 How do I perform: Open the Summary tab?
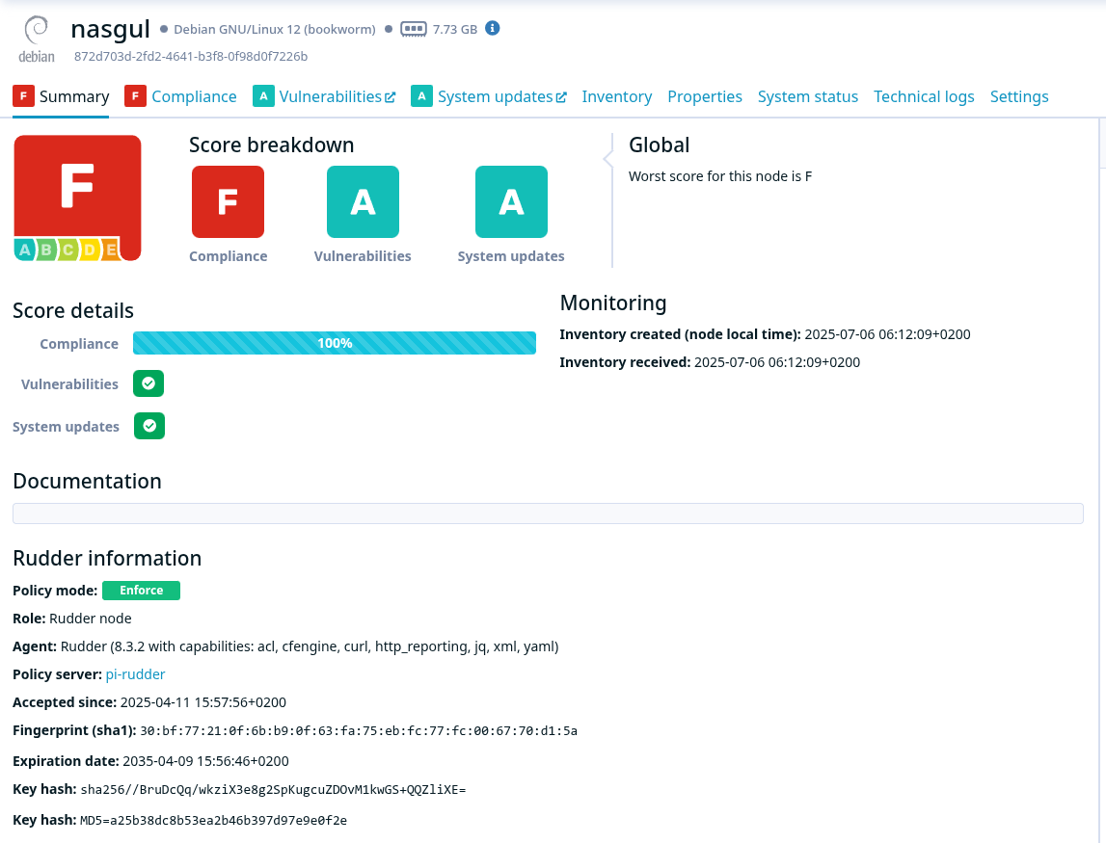(x=61, y=96)
